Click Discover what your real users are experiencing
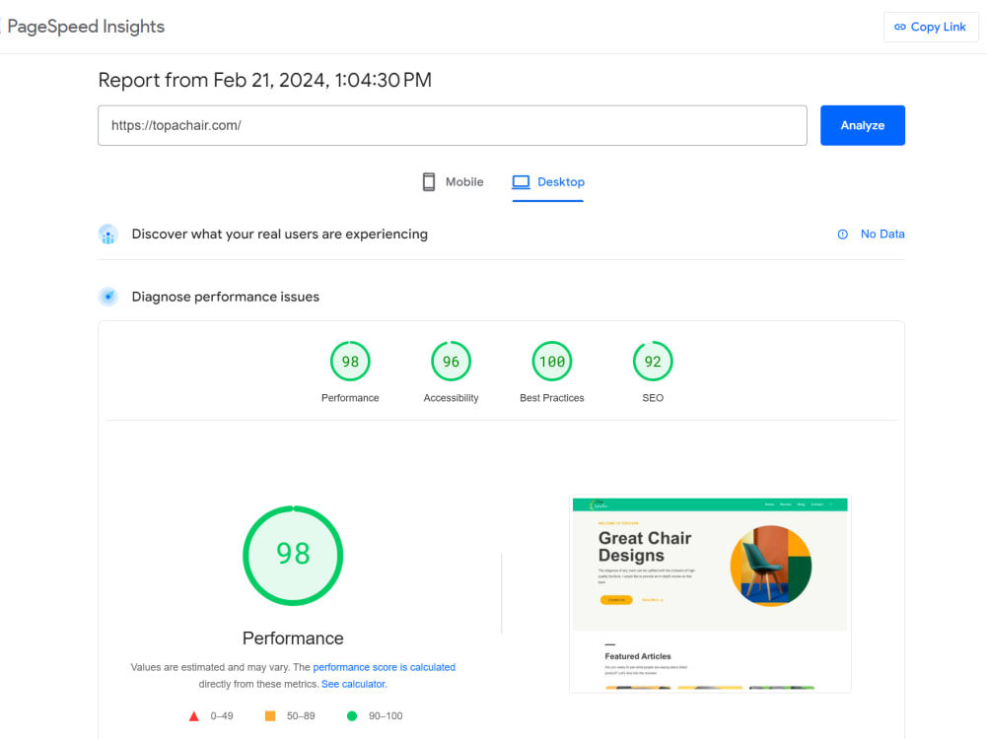 (x=280, y=234)
